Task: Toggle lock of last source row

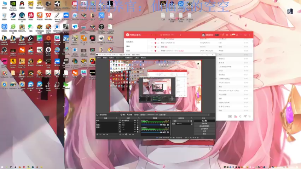Action: pyautogui.click(x=137, y=132)
